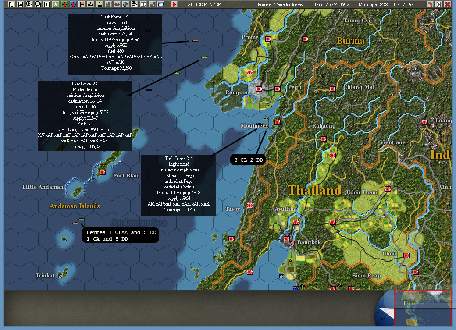Select the Japanese flag marker at Pegu
Viewport: 456px width, 330px height.
278,89
